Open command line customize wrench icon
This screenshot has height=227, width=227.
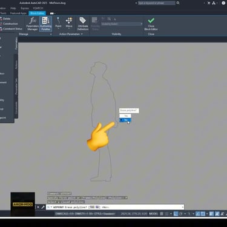click(43, 207)
